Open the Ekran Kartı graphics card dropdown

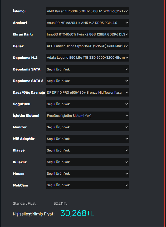pos(87,34)
